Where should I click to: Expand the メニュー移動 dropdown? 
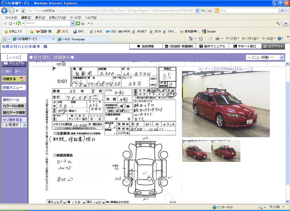281,57
